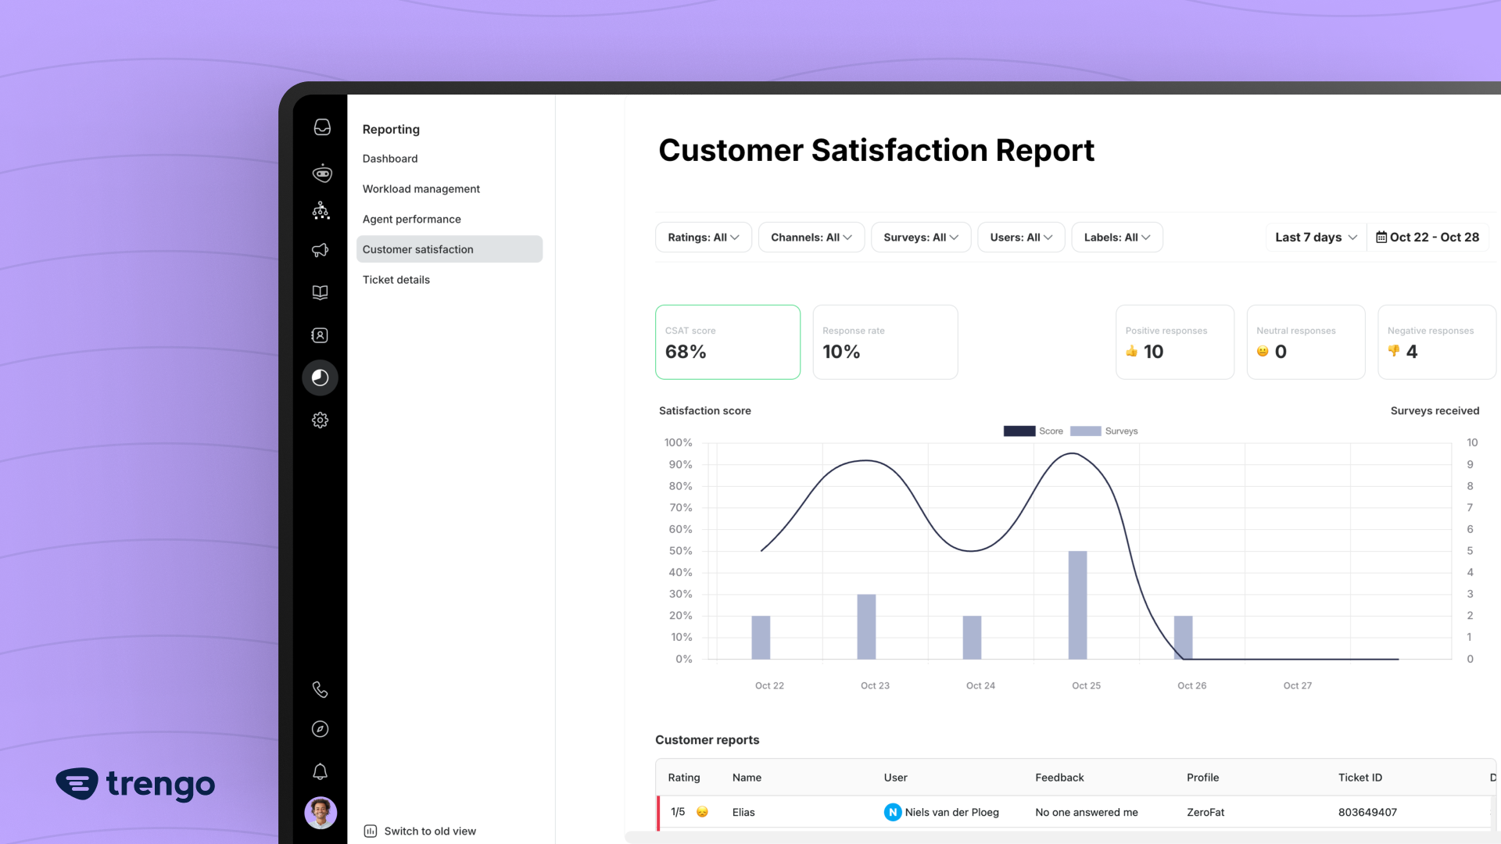The width and height of the screenshot is (1501, 844).
Task: Expand the Ratings: All filter dropdown
Action: [x=703, y=238]
